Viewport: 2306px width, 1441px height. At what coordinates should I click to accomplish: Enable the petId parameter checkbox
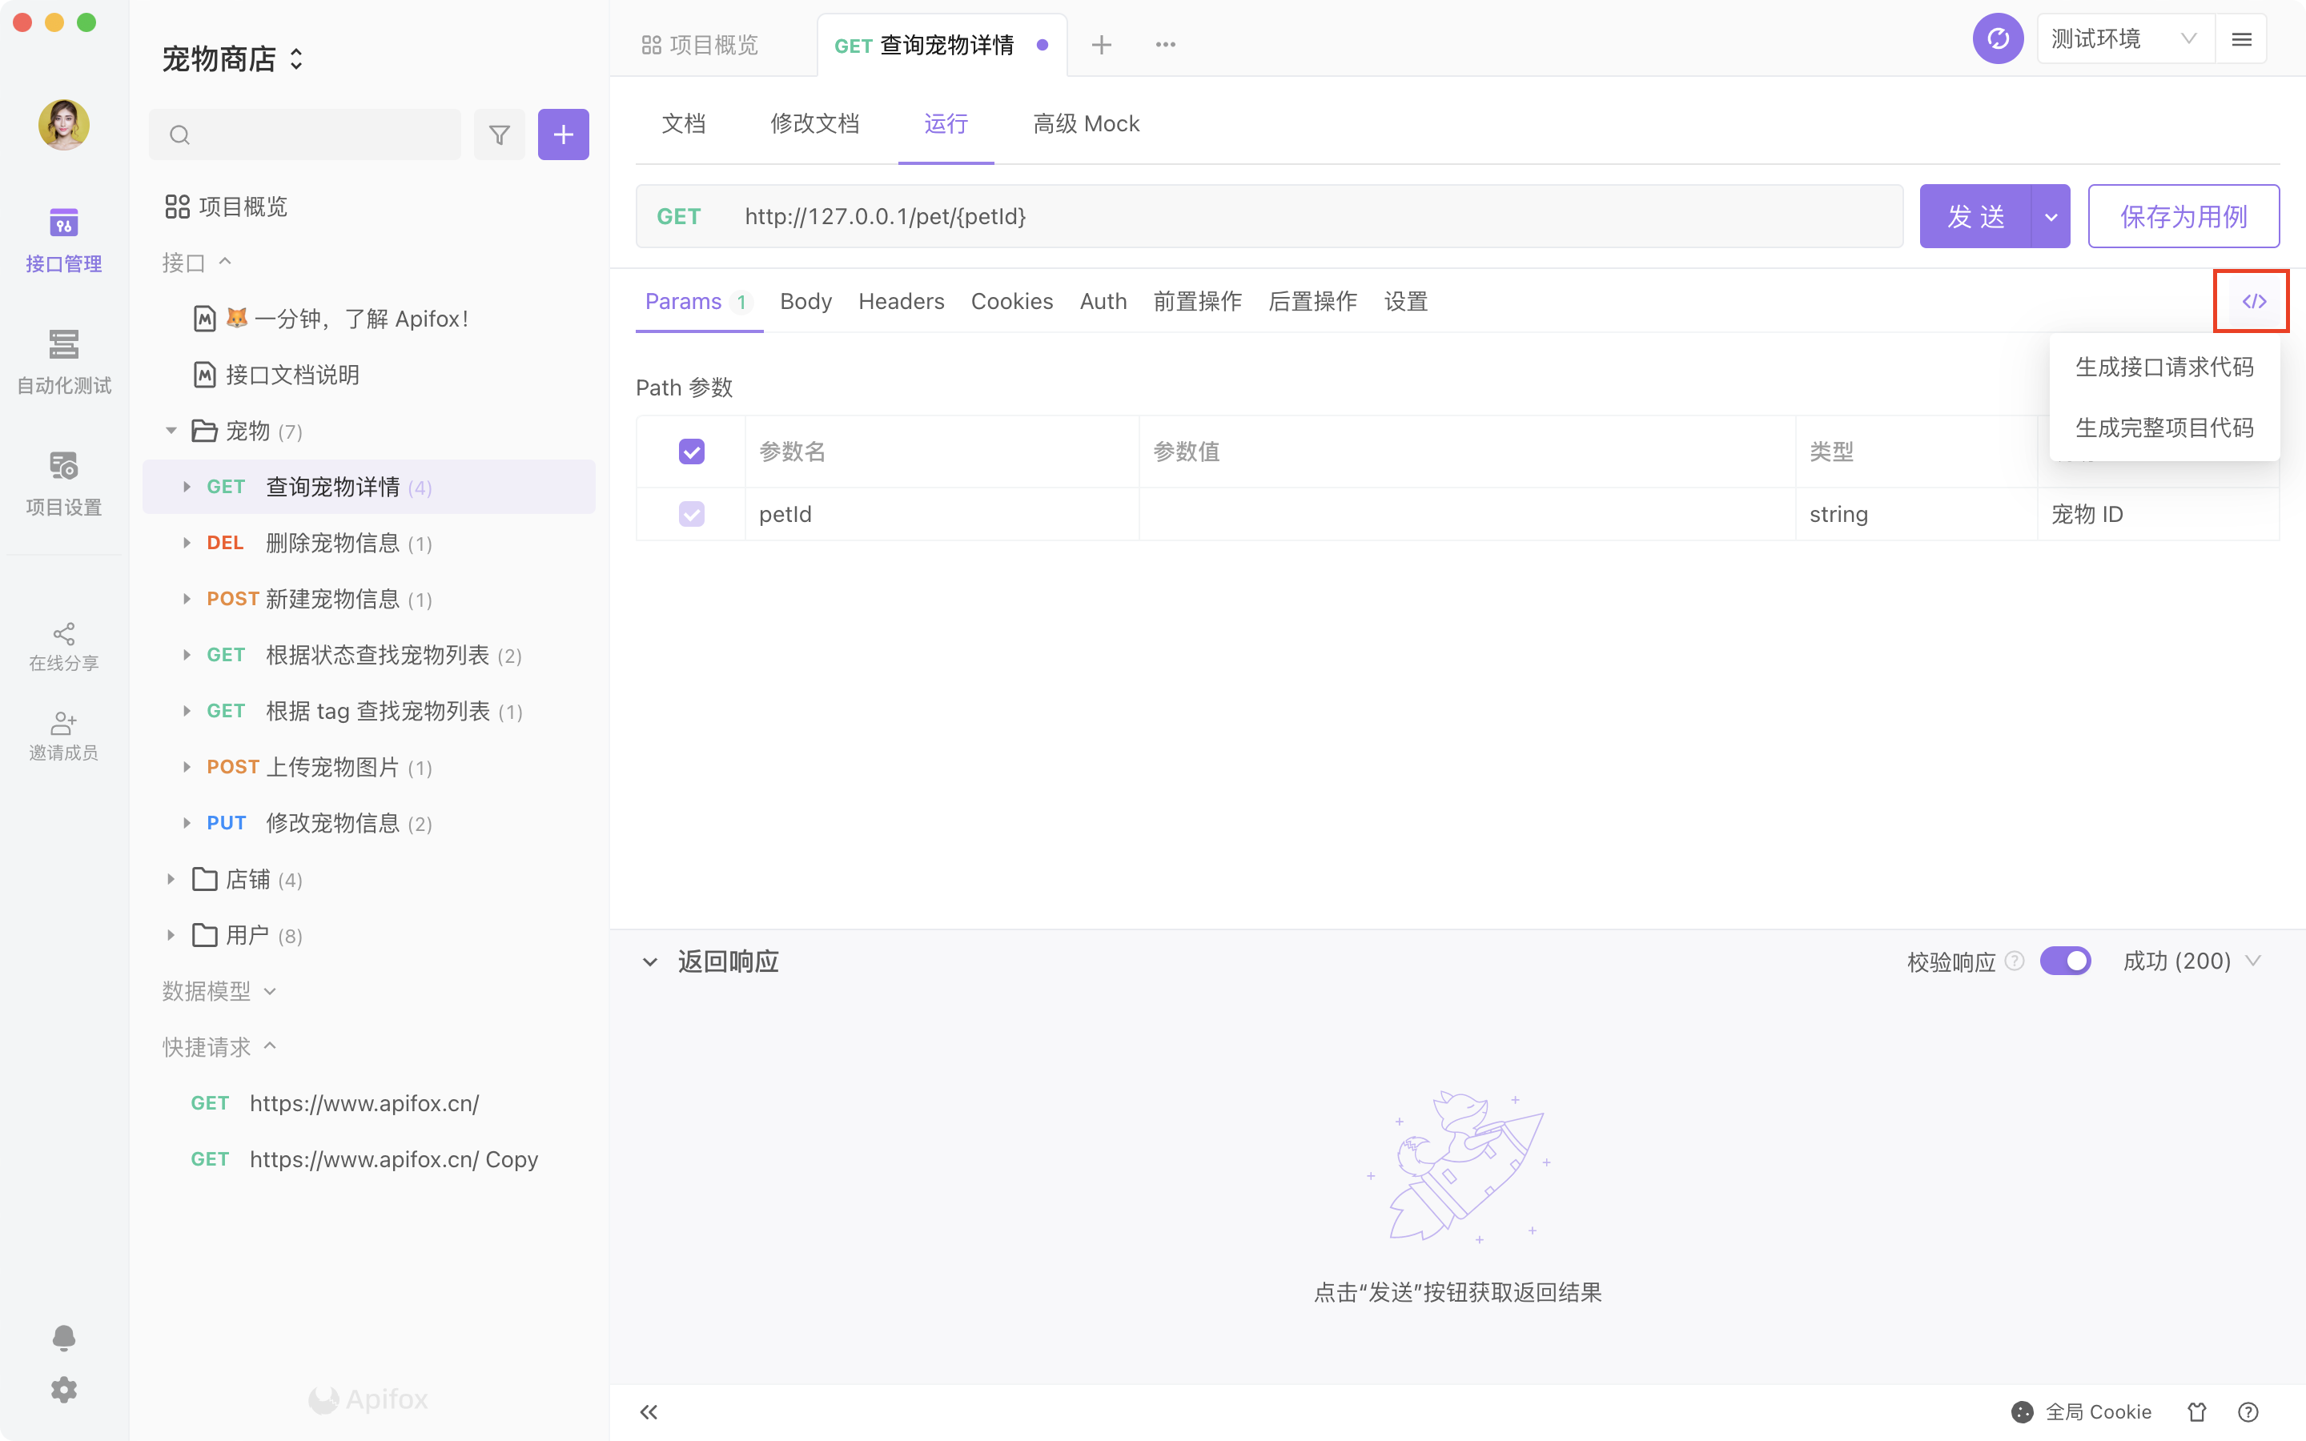point(691,514)
